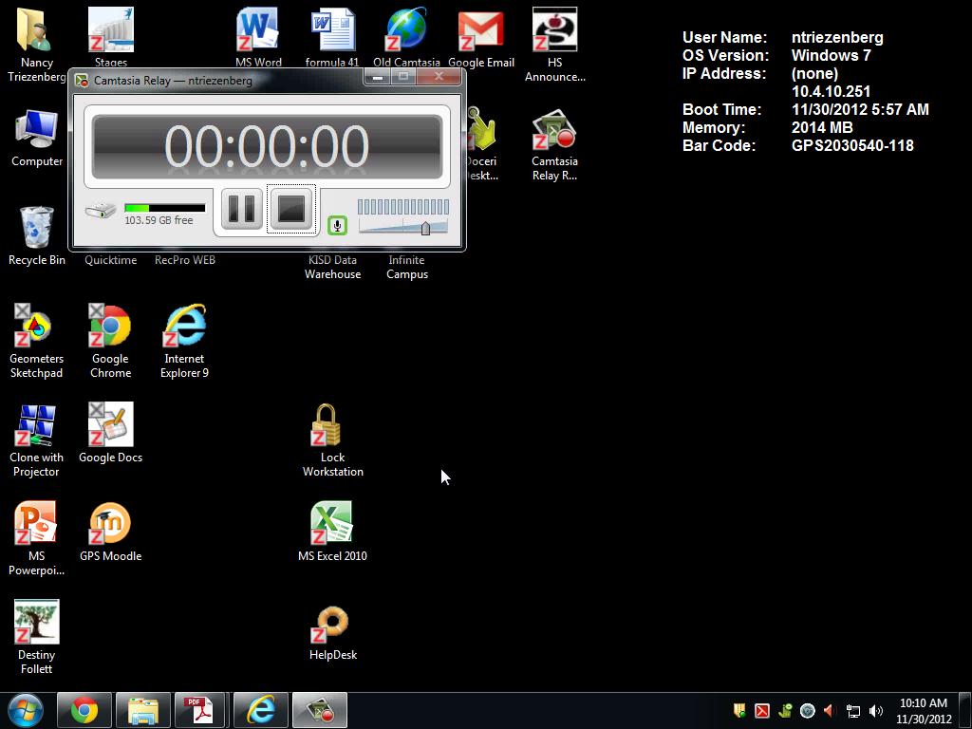
Task: Open Destiny Follett shortcut
Action: click(x=36, y=637)
